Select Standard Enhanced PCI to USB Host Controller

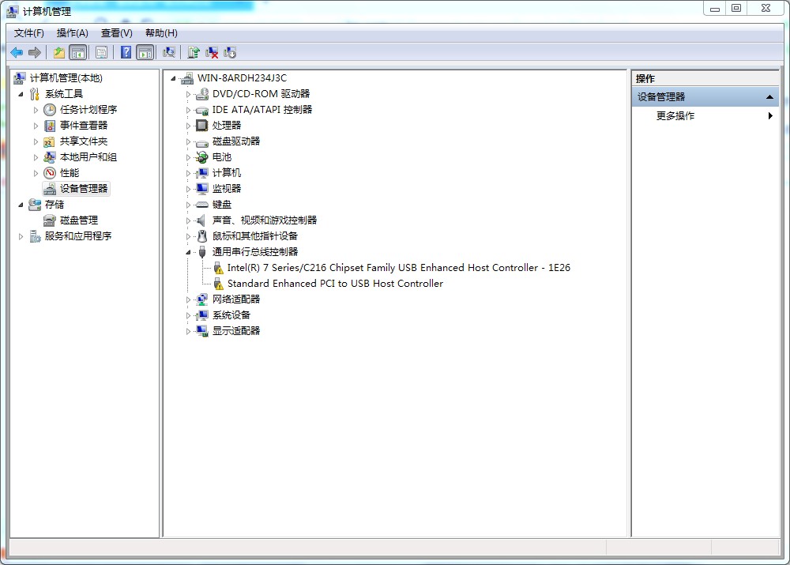pos(335,284)
